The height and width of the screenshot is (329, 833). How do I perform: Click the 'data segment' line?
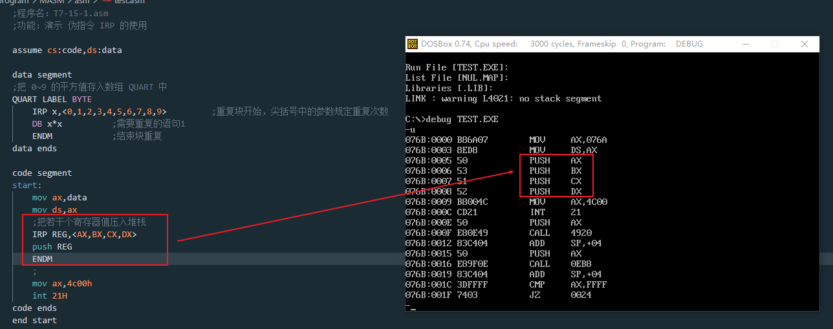(42, 74)
